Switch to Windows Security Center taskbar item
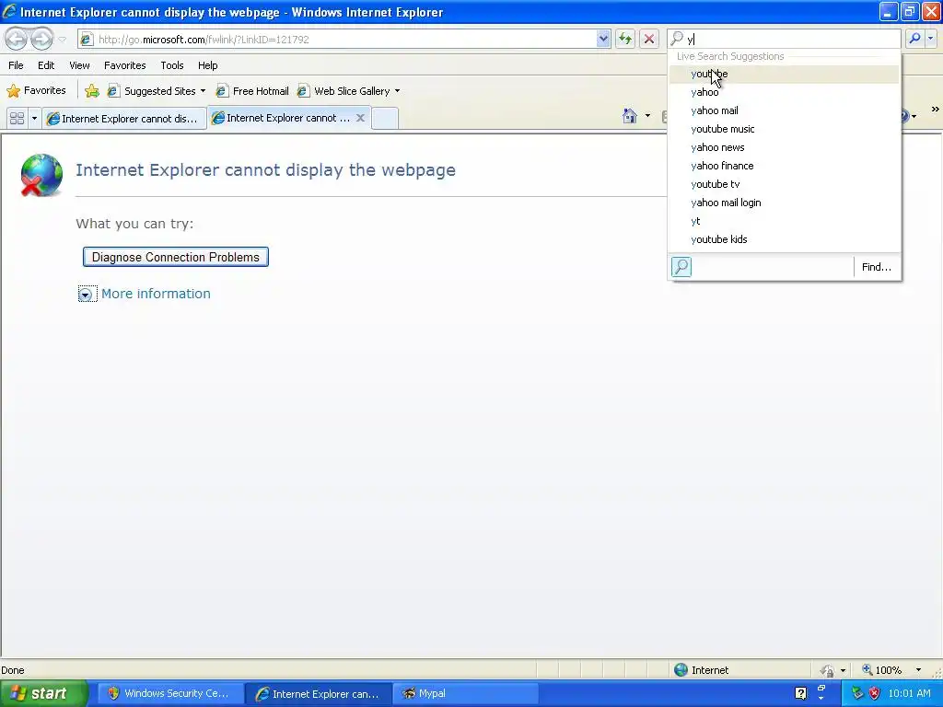The height and width of the screenshot is (707, 943). [170, 694]
